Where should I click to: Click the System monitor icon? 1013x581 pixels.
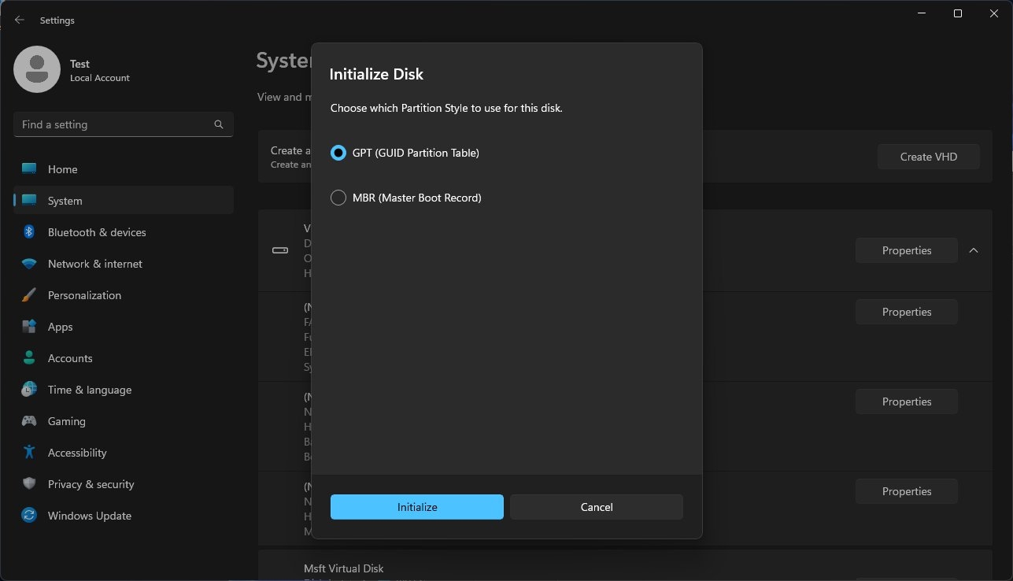pyautogui.click(x=29, y=201)
